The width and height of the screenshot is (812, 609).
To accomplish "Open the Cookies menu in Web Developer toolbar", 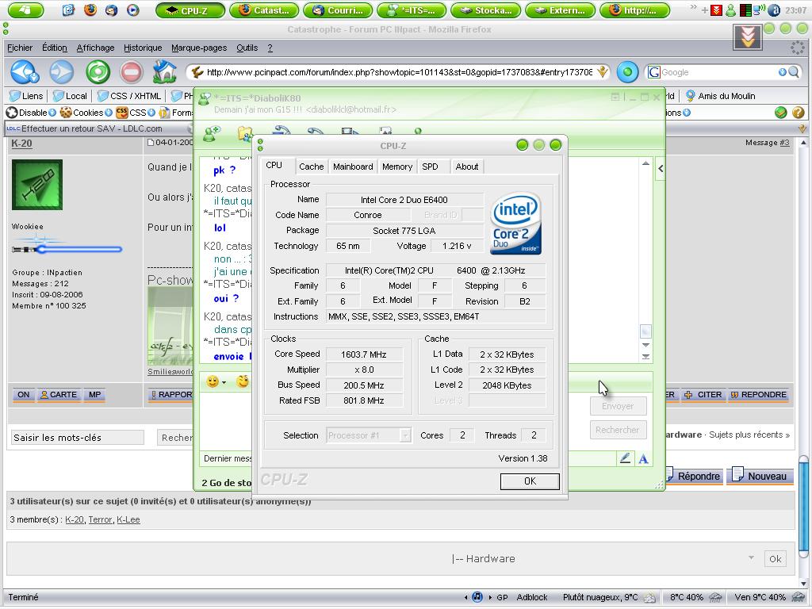I will [x=86, y=113].
